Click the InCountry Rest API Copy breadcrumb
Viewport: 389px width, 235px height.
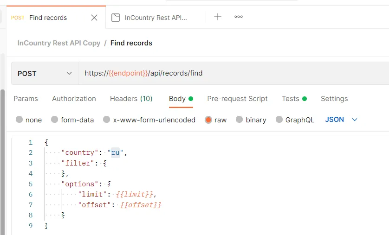[59, 43]
